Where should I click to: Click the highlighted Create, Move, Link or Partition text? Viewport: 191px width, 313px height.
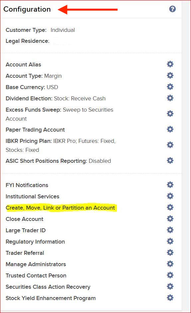[x=60, y=208]
